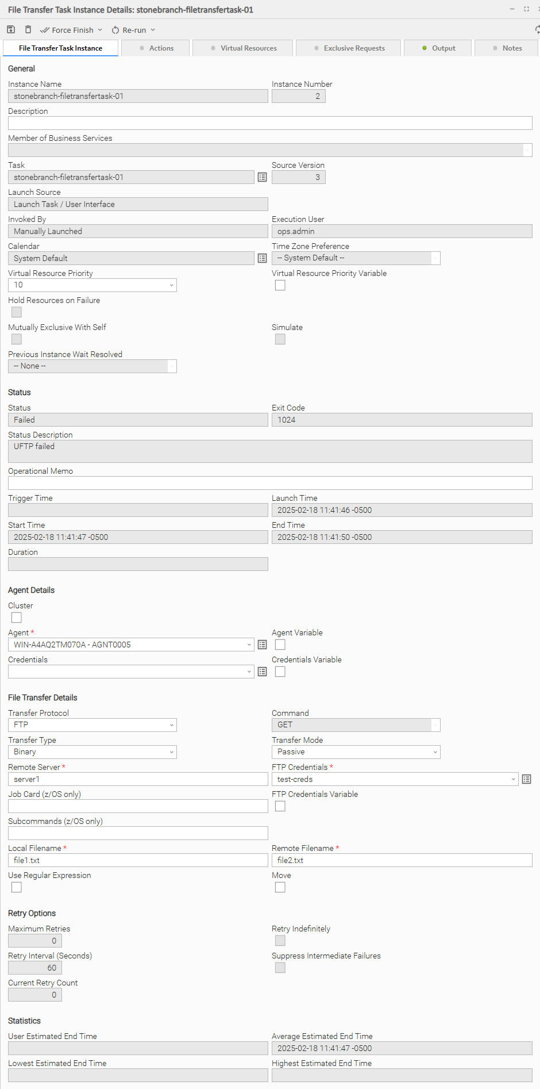The height and width of the screenshot is (1089, 540).
Task: Switch to the Output tab
Action: click(438, 48)
